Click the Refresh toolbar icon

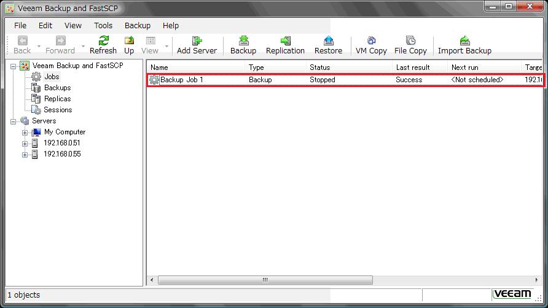[103, 41]
